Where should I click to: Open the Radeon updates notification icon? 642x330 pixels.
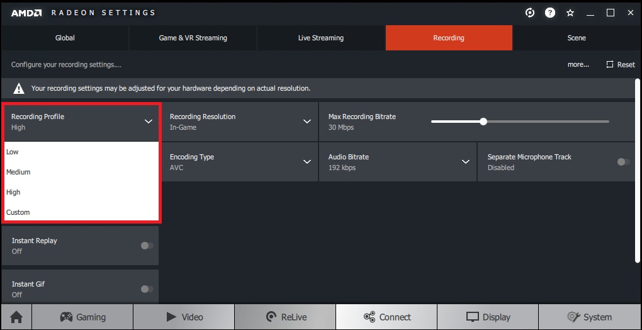point(530,13)
